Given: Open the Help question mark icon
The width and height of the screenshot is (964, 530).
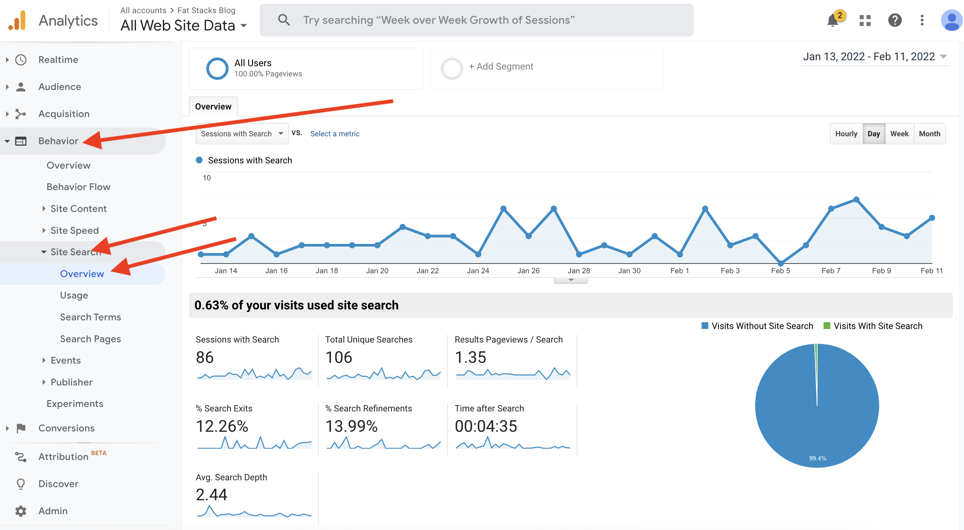Looking at the screenshot, I should coord(895,20).
